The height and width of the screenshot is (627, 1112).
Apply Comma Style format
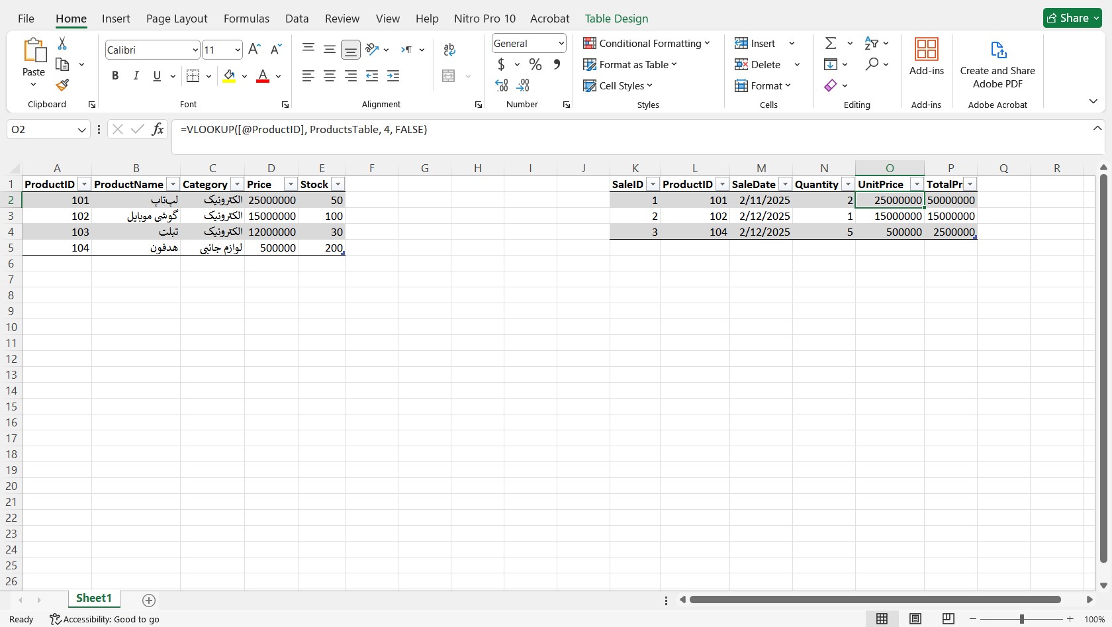[557, 64]
